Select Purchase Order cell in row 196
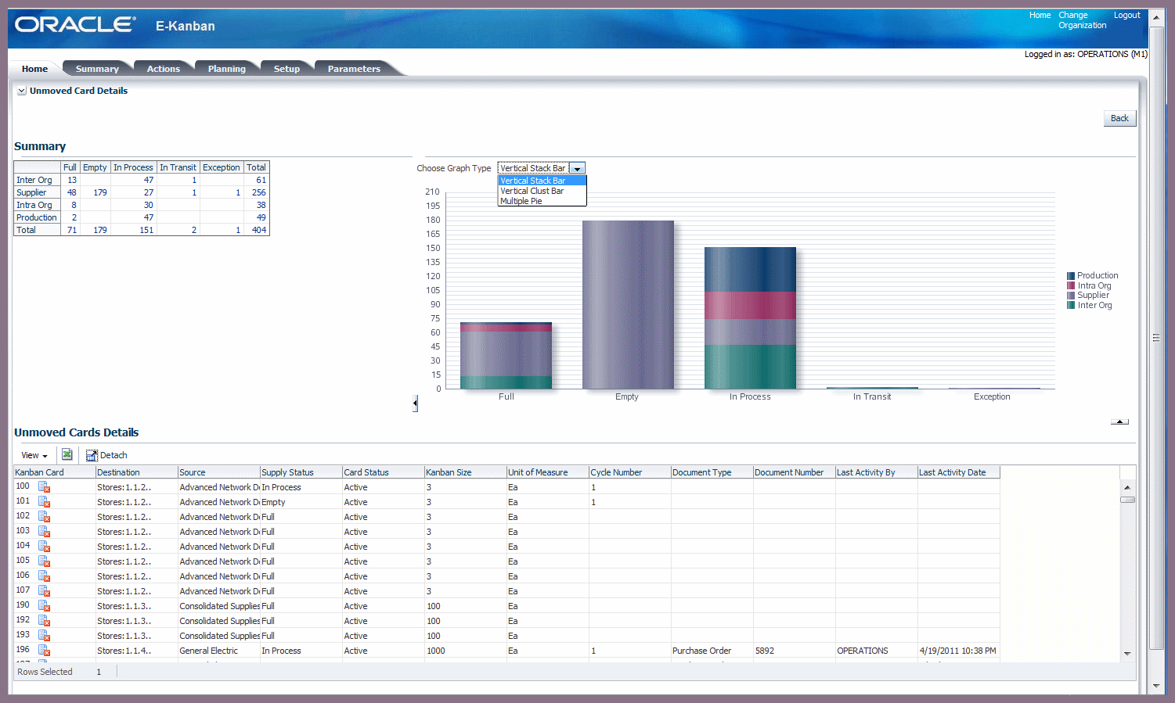The image size is (1175, 703). [712, 651]
